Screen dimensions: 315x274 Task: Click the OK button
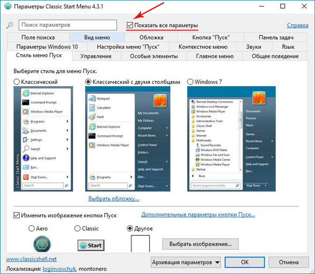click(x=245, y=262)
